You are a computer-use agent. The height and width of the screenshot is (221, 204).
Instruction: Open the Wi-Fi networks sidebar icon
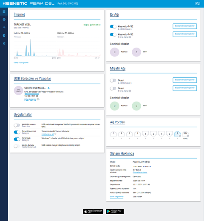pyautogui.click(x=4, y=28)
